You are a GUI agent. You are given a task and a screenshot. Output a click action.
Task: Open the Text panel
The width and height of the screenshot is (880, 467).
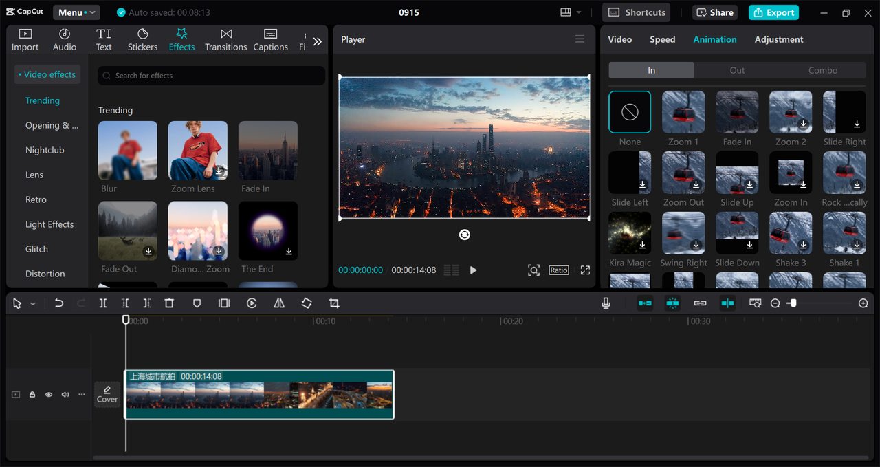(104, 40)
